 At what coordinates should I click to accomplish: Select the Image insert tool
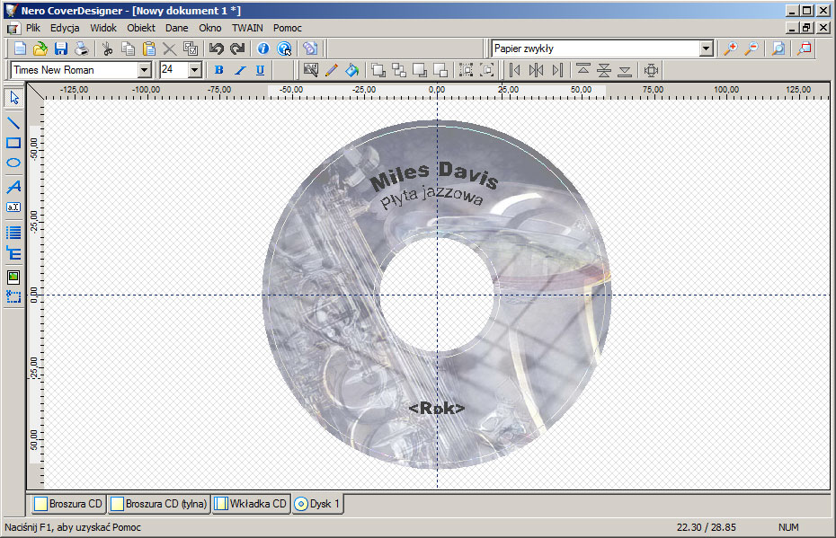13,277
